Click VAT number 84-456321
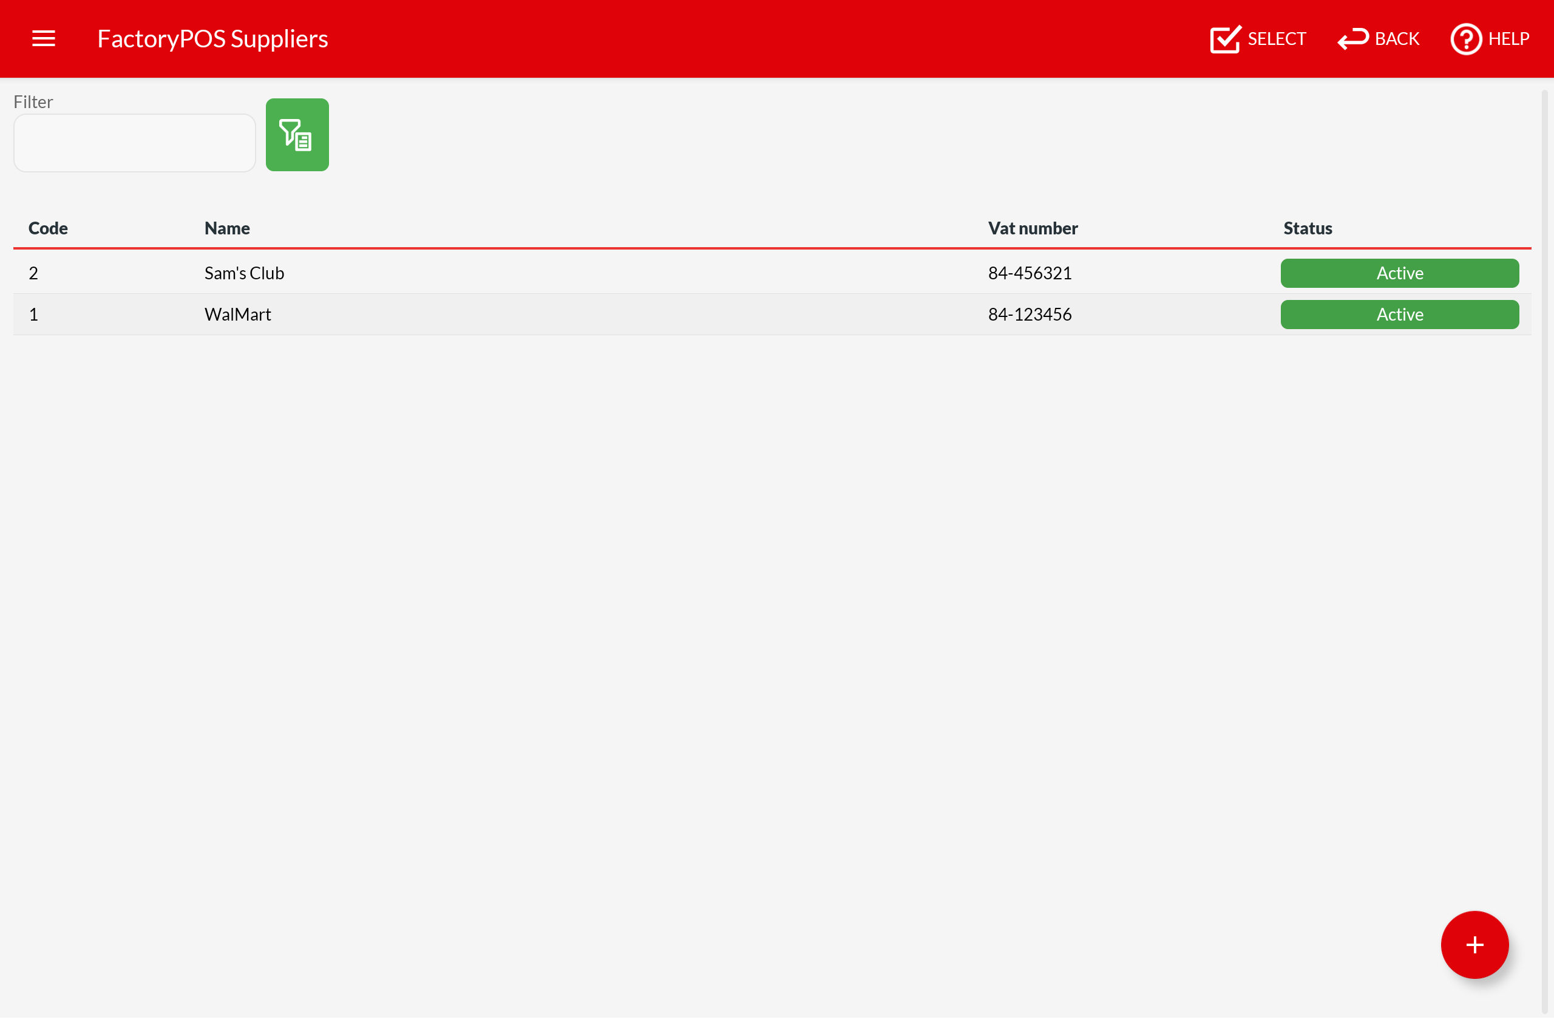Viewport: 1554px width, 1025px height. click(1030, 273)
